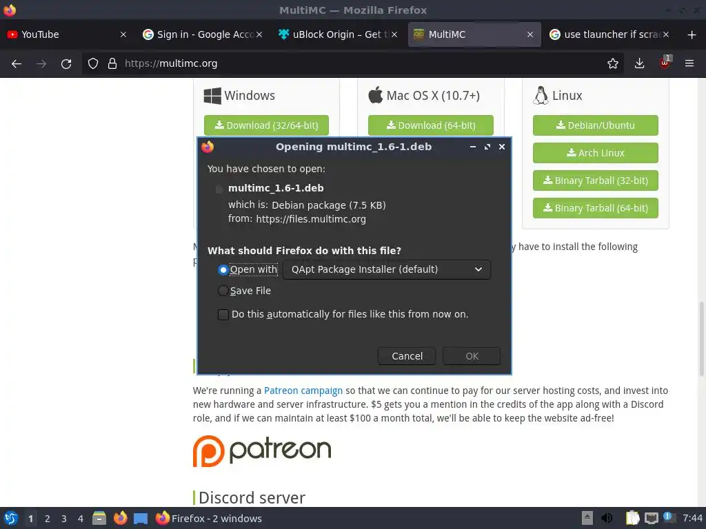Maximize the Opening multimc dialog

[x=487, y=147]
